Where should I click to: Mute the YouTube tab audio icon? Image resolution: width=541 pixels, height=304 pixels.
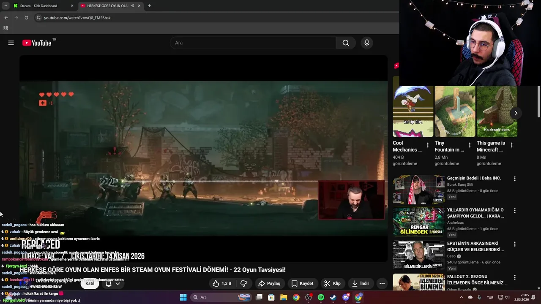(132, 6)
